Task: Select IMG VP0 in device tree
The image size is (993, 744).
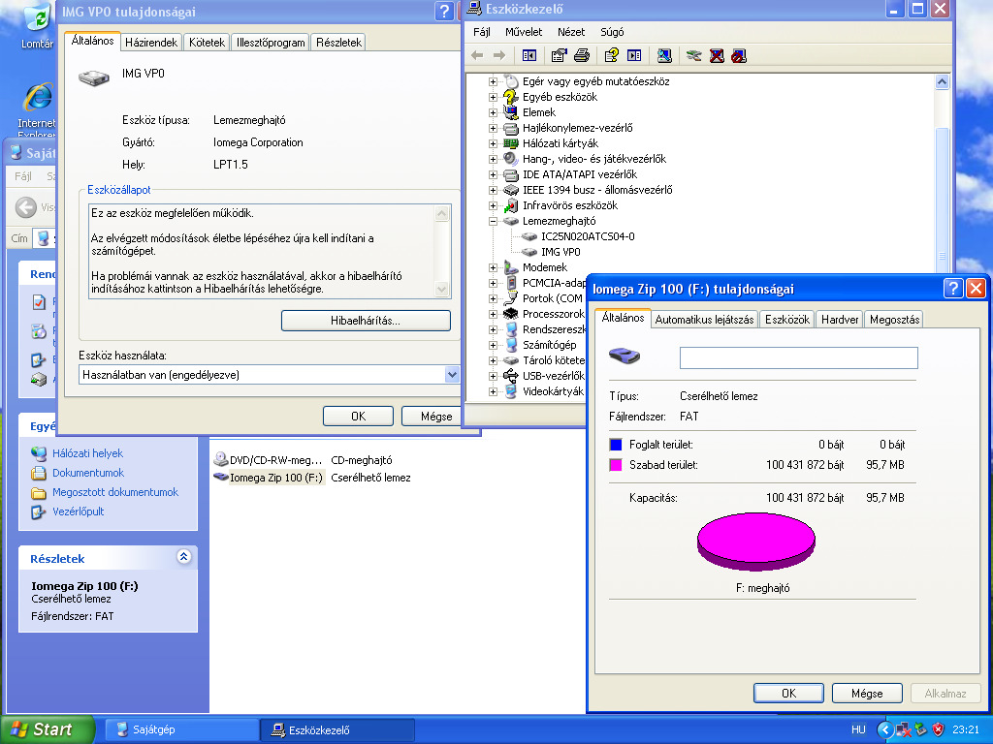Action: [560, 252]
